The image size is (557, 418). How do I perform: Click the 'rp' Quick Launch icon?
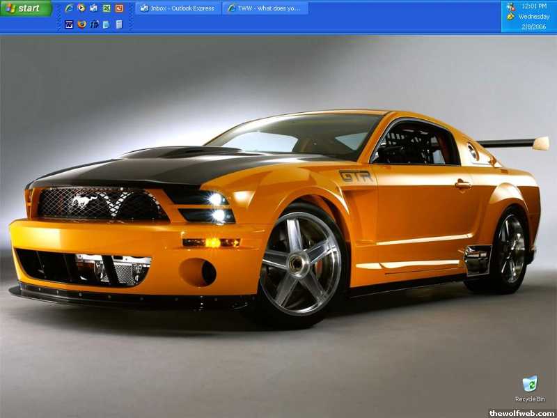[x=94, y=24]
